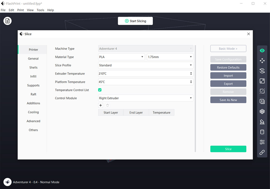
Task: Open the 1.75mm filament diameter dropdown
Action: (x=170, y=57)
